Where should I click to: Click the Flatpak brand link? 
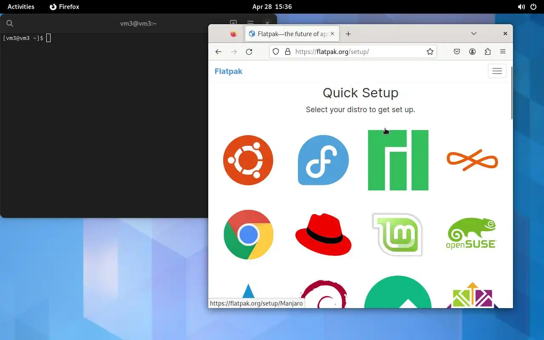(x=228, y=71)
